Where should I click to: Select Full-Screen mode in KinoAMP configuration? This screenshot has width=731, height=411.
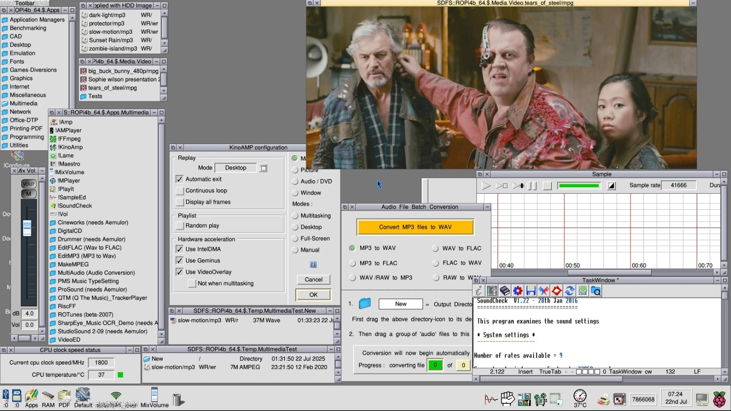click(x=295, y=239)
